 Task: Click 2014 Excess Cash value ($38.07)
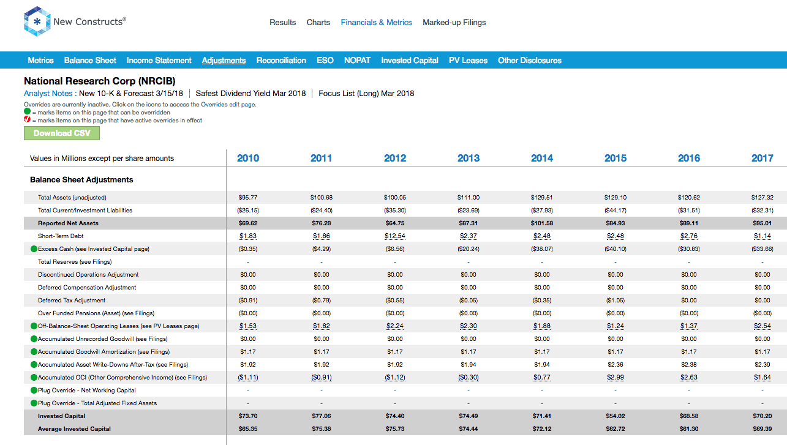point(542,249)
